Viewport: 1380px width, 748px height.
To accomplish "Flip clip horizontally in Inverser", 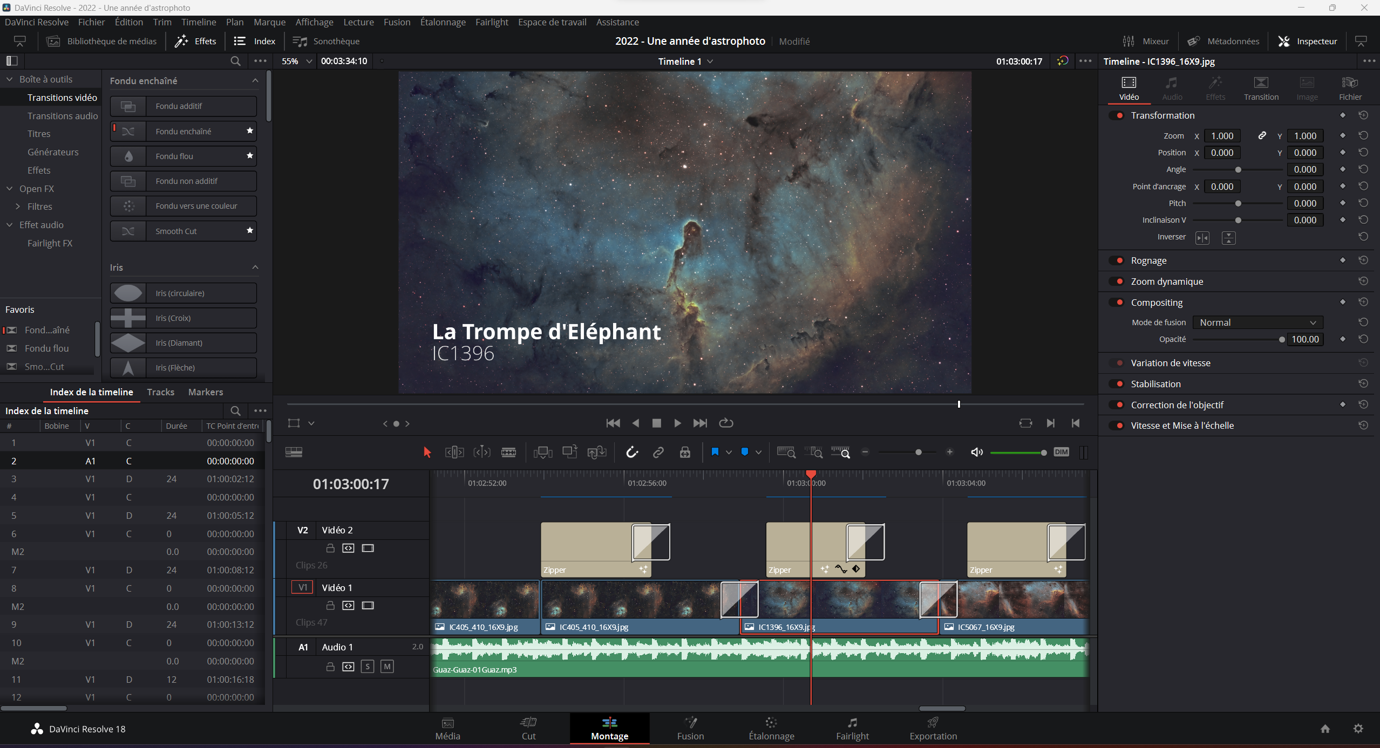I will (x=1202, y=238).
